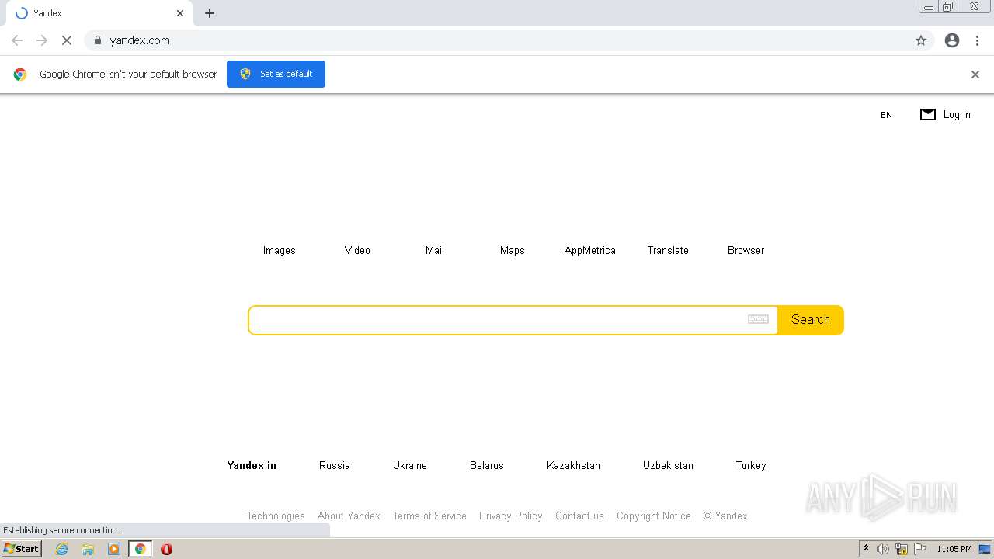
Task: Open Yandex Maps
Action: pyautogui.click(x=513, y=250)
